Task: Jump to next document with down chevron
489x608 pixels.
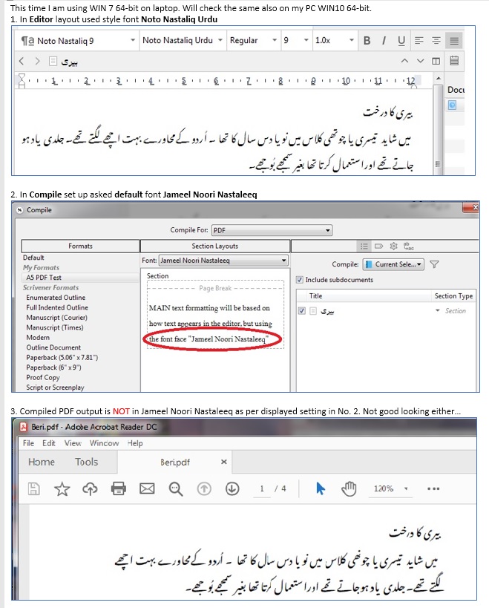Action: click(x=420, y=61)
